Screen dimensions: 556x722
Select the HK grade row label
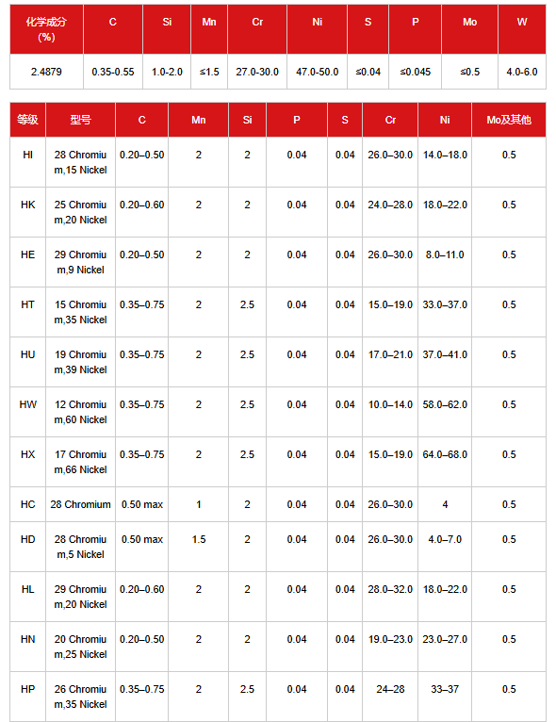[x=27, y=212]
